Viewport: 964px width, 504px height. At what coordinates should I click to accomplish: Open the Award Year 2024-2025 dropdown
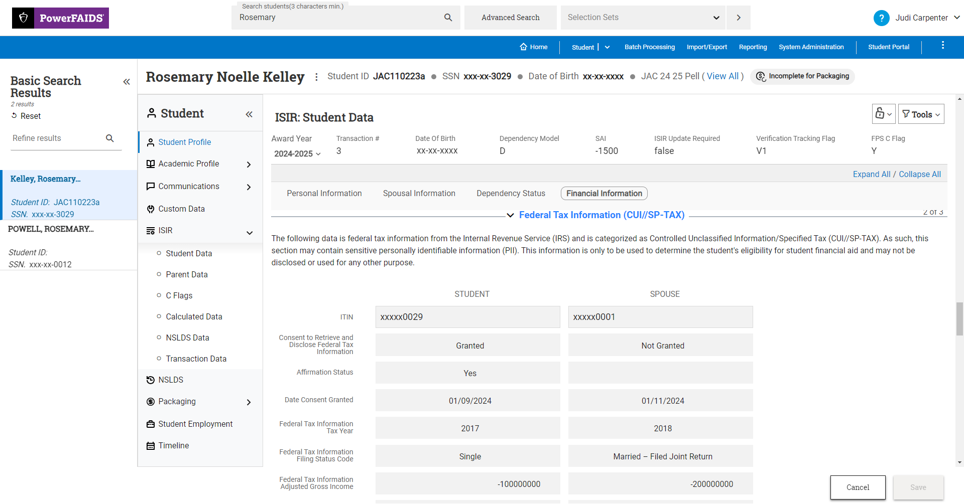[x=297, y=153]
